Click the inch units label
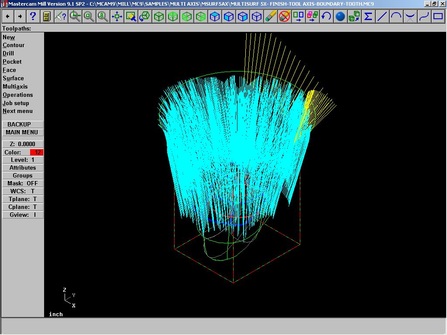 (x=56, y=314)
